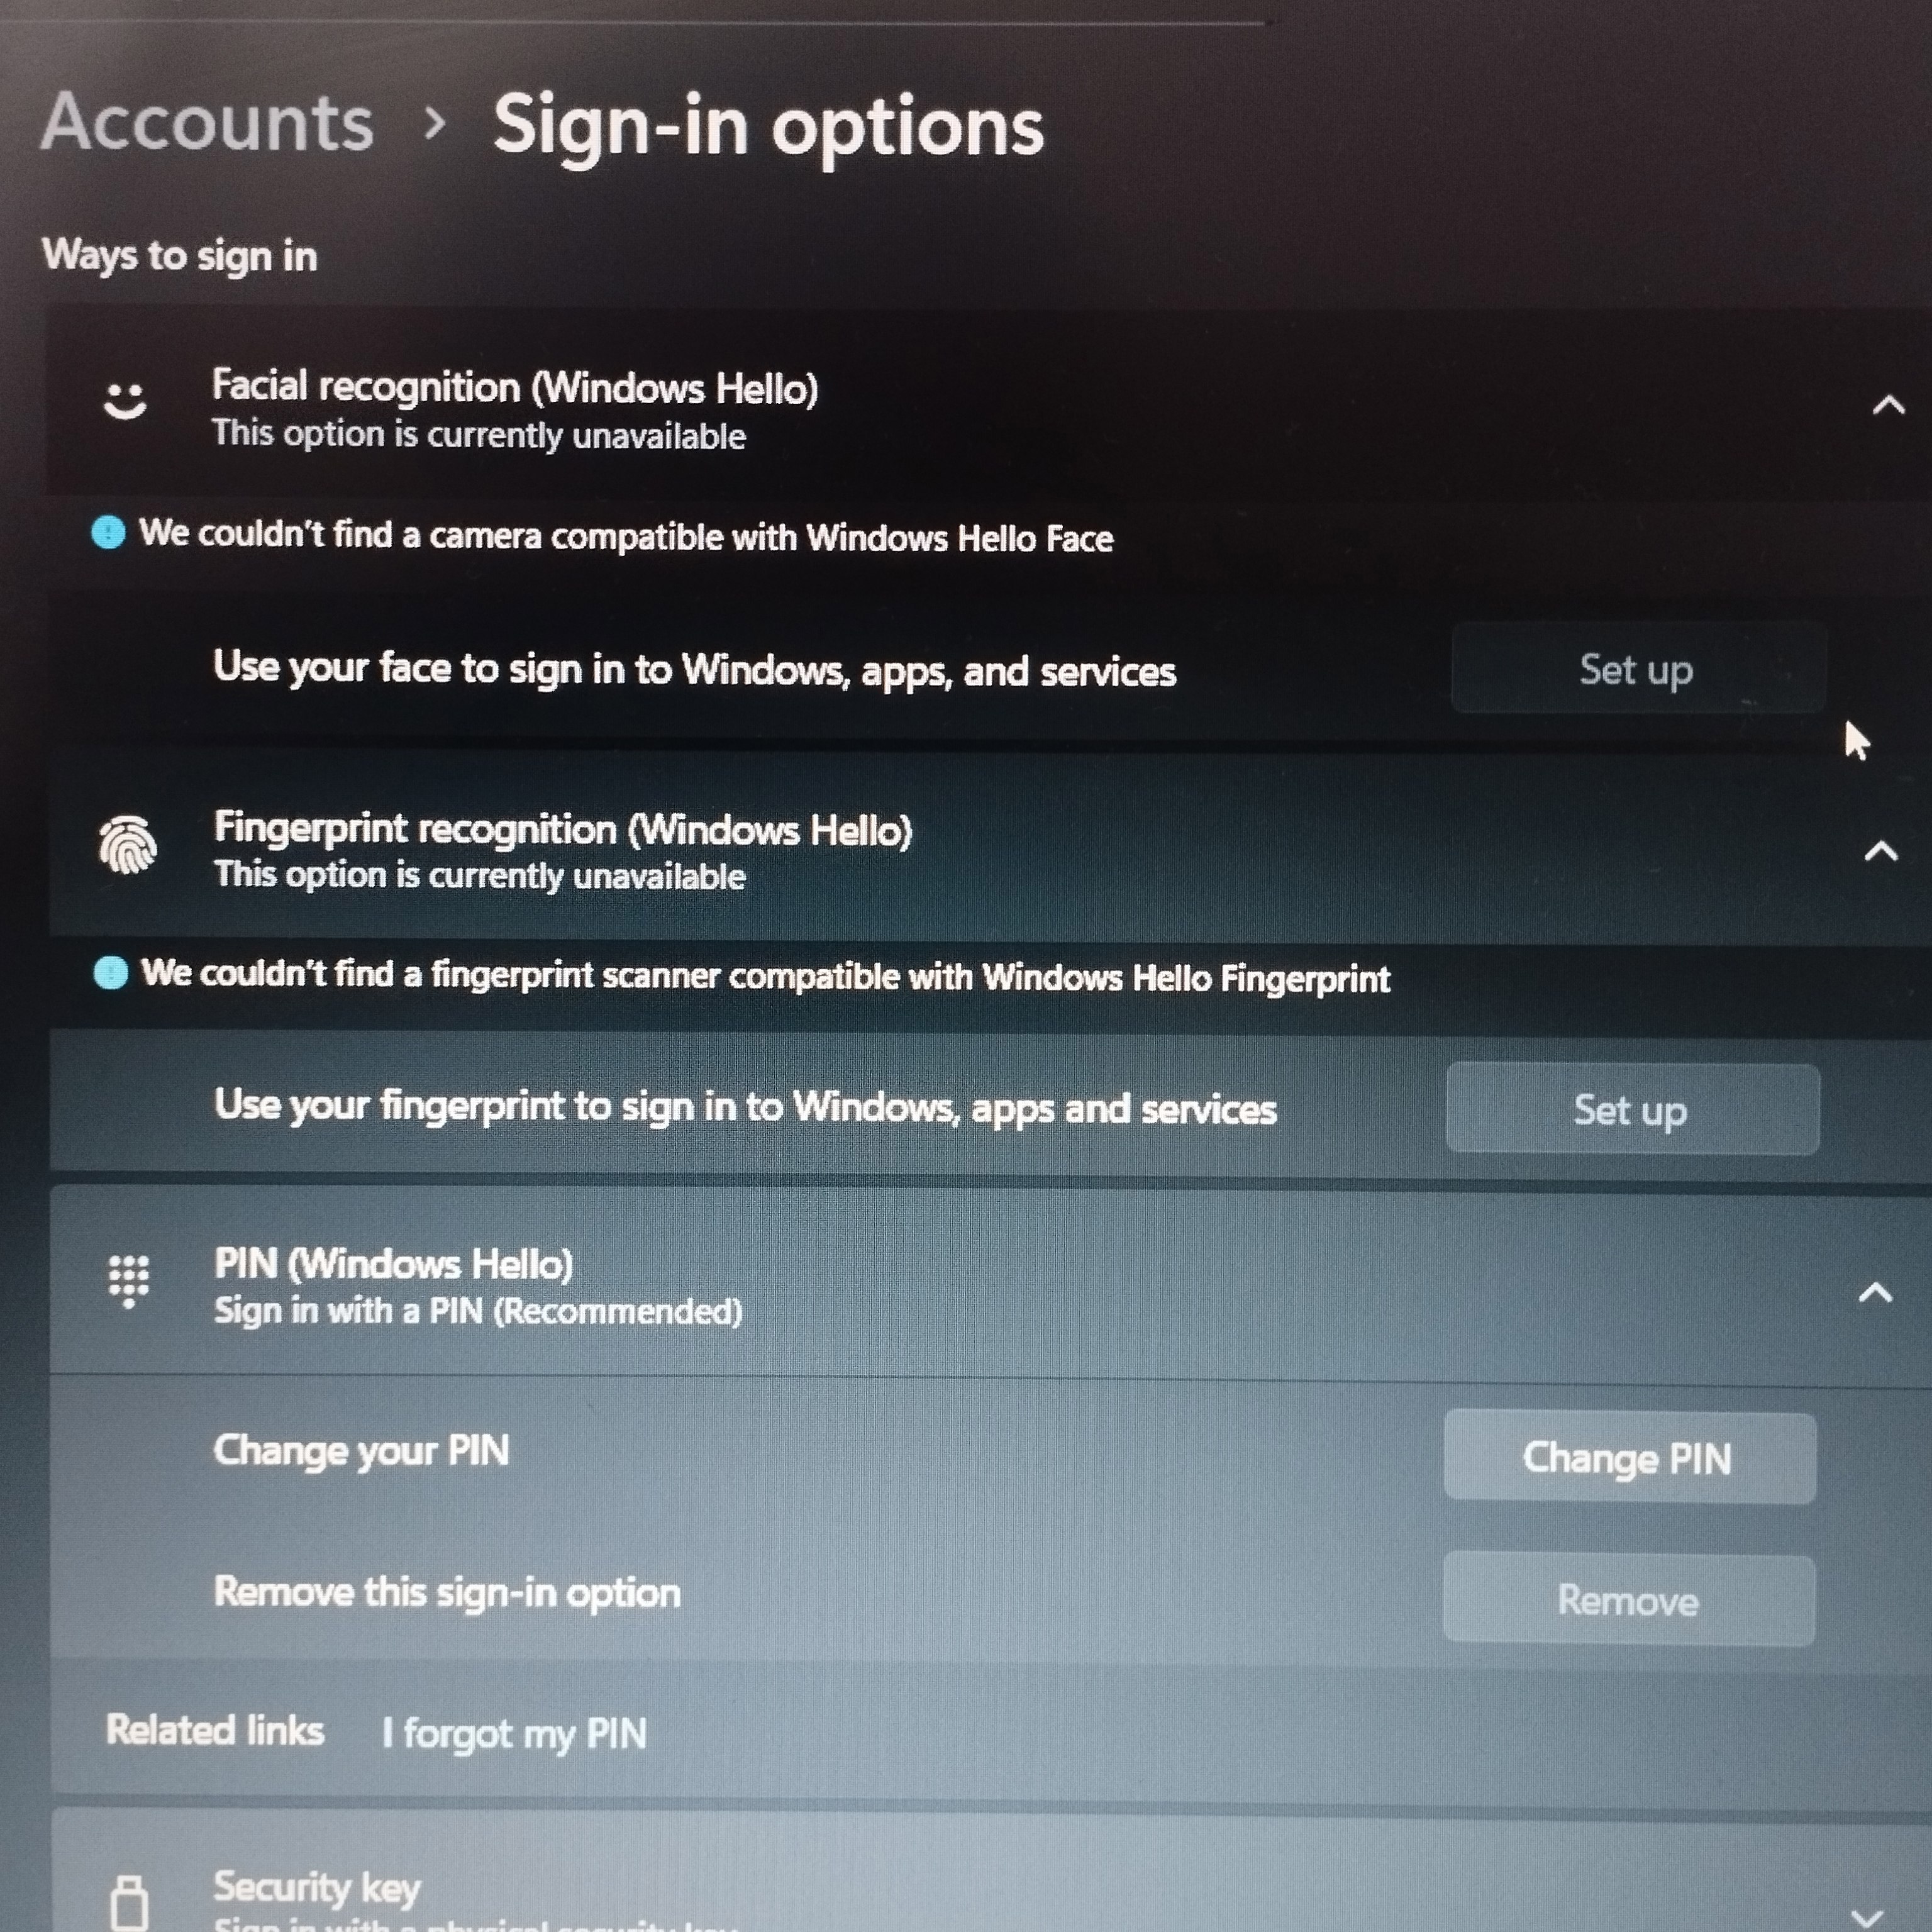Collapse the Fingerprint recognition section chevron

coord(1881,850)
